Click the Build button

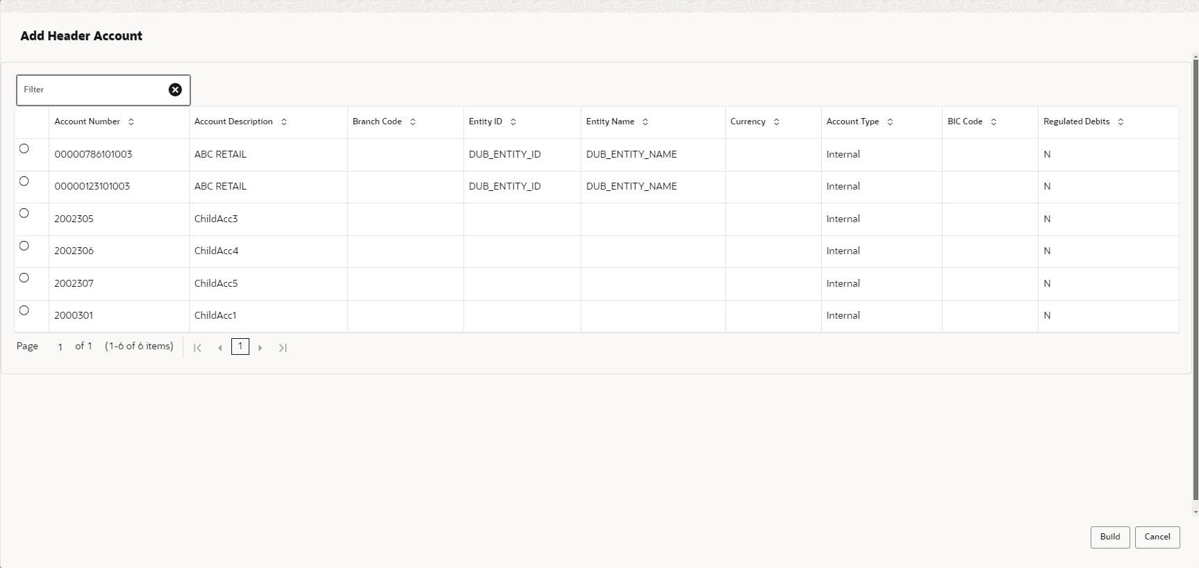[1109, 537]
